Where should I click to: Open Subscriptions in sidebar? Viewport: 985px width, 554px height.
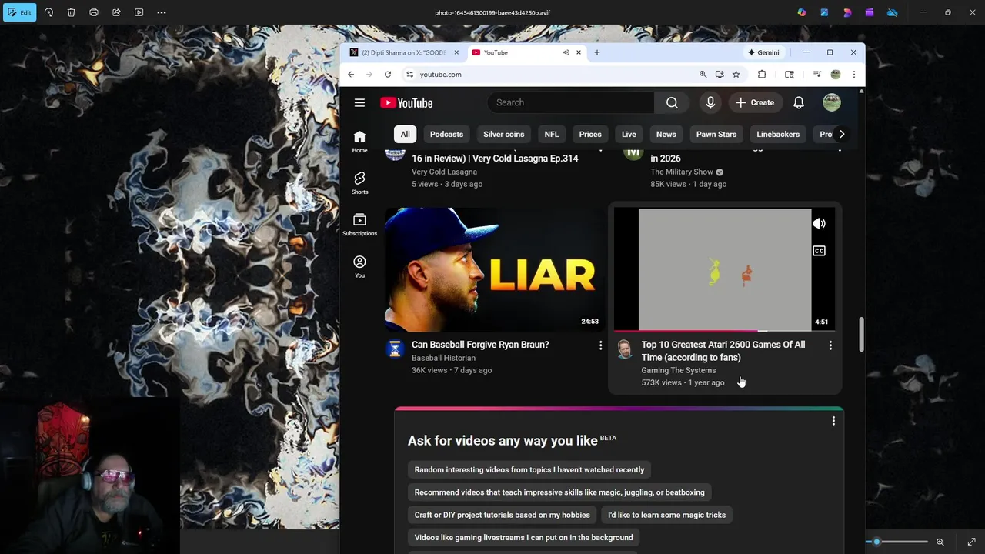click(359, 225)
